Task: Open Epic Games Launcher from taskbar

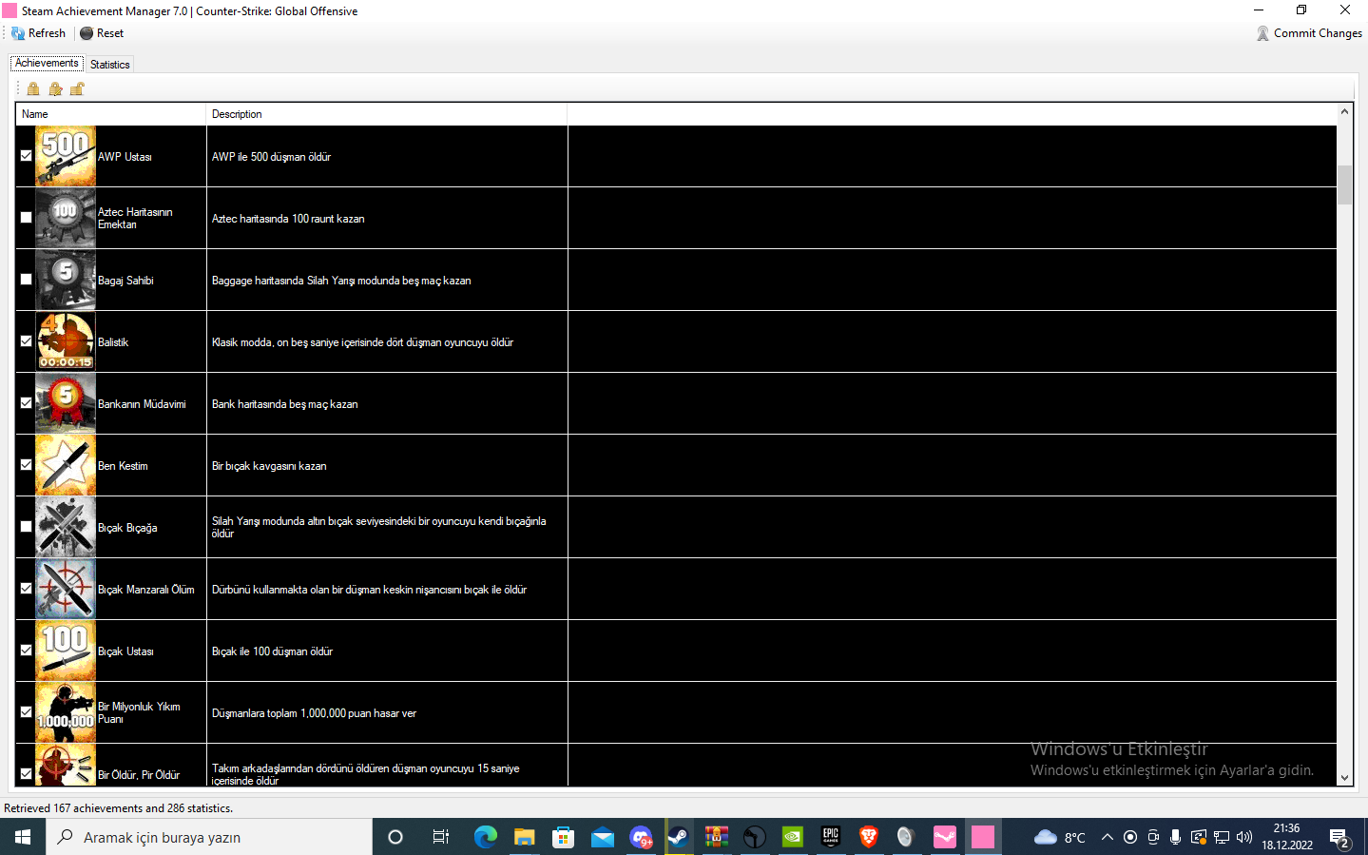Action: [831, 837]
